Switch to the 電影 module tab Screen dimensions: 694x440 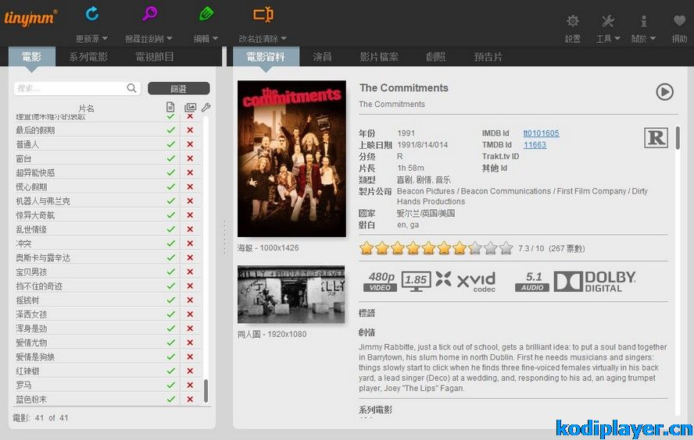pyautogui.click(x=31, y=57)
